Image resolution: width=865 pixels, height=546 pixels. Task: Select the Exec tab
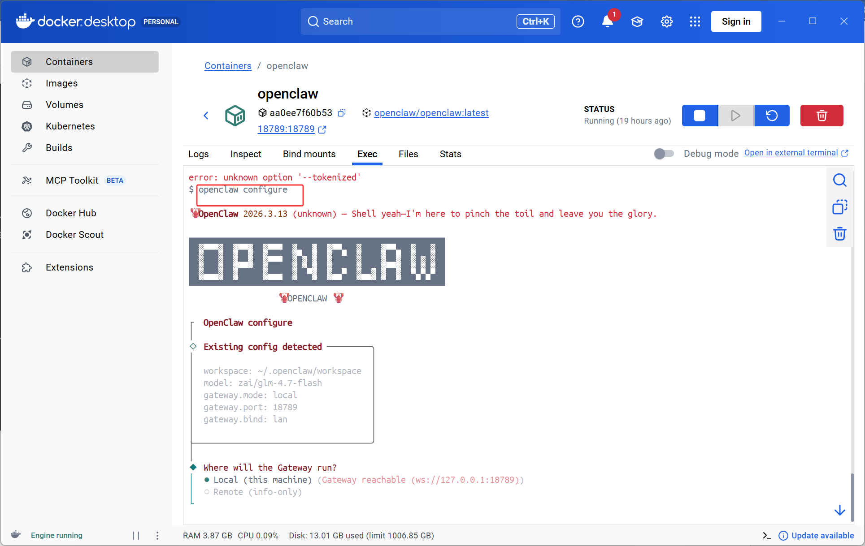[367, 154]
